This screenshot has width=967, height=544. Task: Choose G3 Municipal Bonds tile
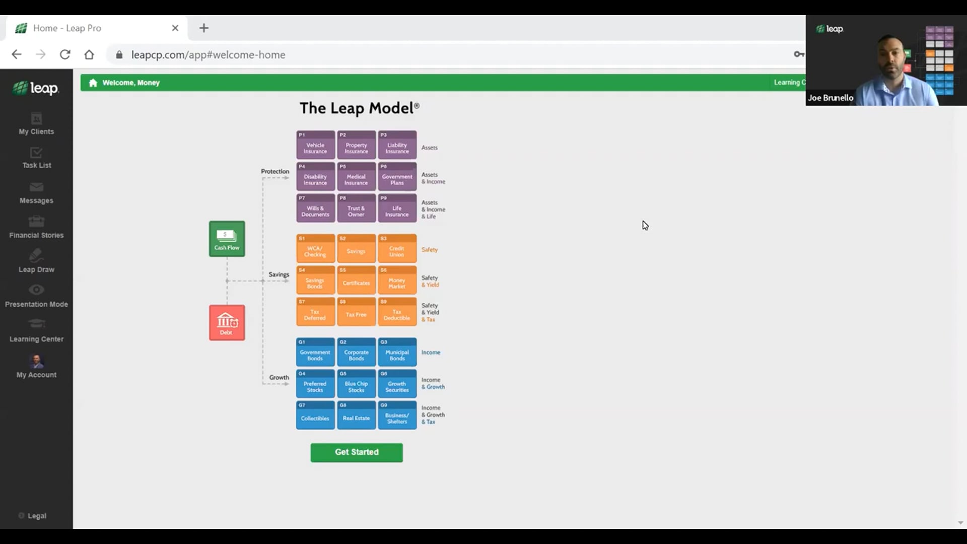point(397,352)
